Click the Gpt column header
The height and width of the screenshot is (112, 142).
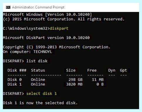[124, 70]
